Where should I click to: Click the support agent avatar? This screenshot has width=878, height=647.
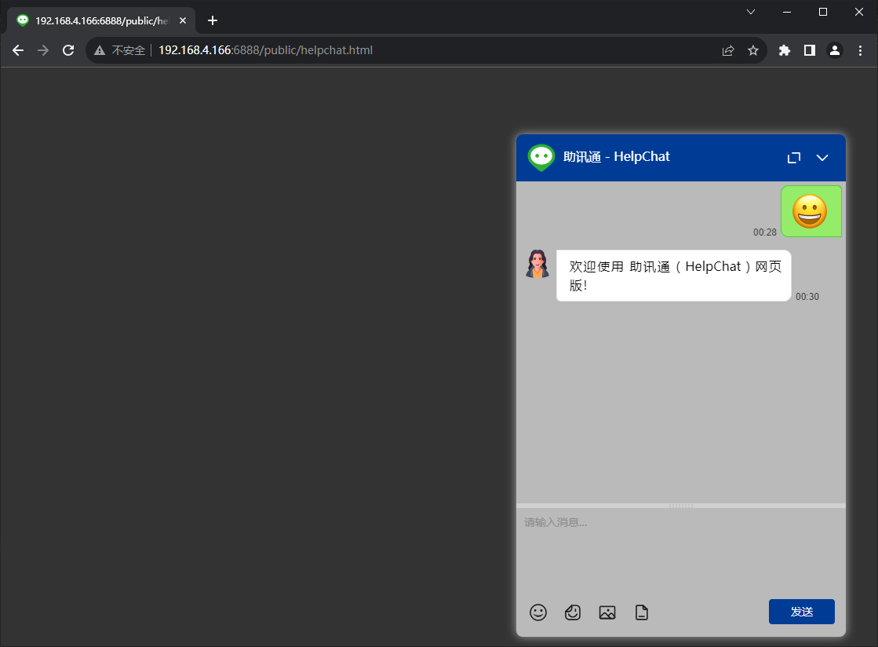tap(537, 264)
